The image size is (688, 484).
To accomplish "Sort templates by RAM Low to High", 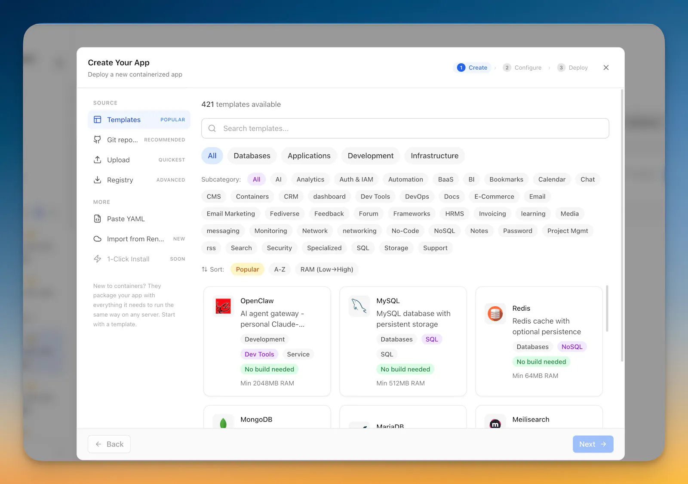I will (x=327, y=269).
